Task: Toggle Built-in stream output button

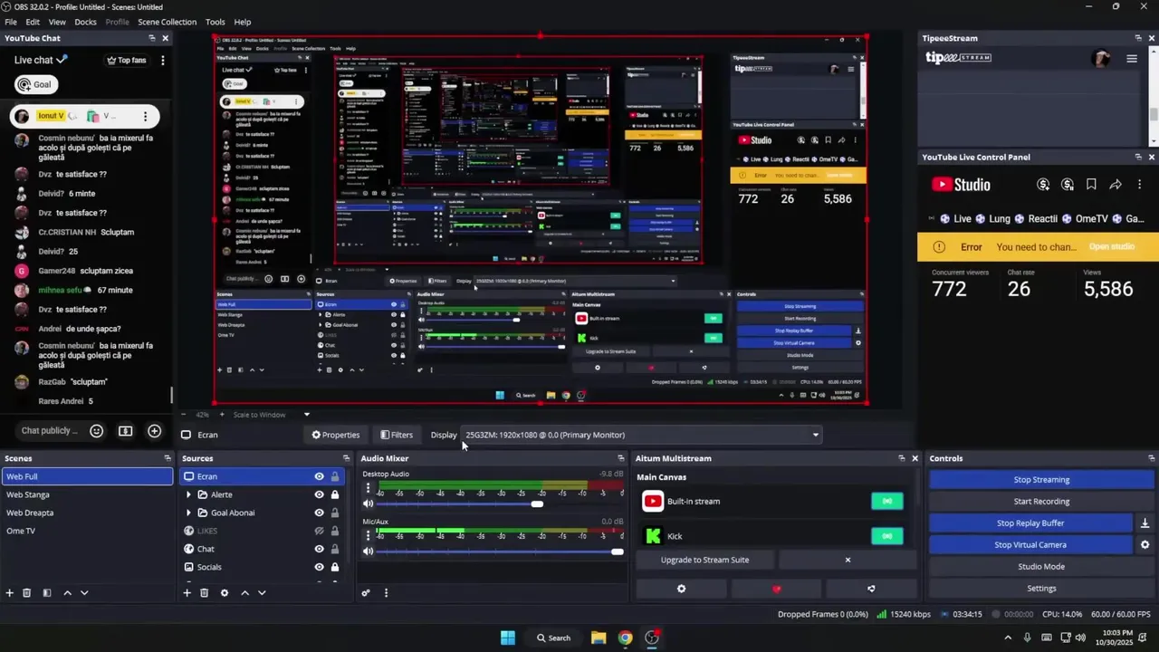Action: pos(886,501)
